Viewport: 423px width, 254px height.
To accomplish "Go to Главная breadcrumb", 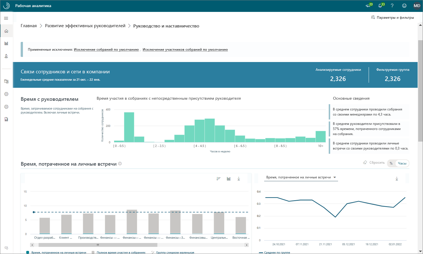I will click(x=29, y=26).
